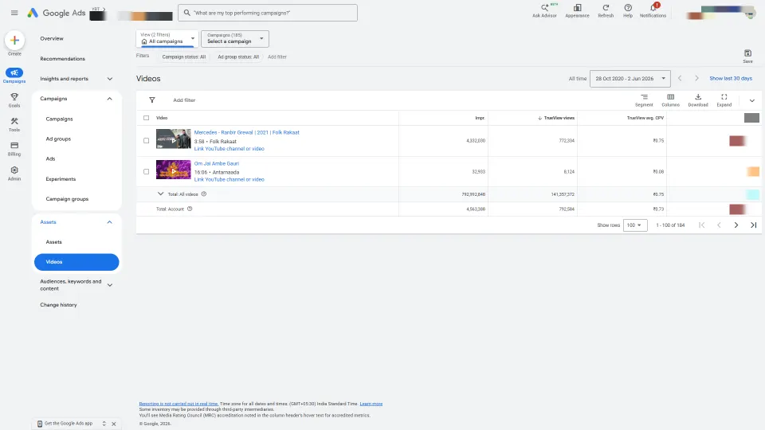Expand the Total: All videos row
The height and width of the screenshot is (430, 765).
160,194
